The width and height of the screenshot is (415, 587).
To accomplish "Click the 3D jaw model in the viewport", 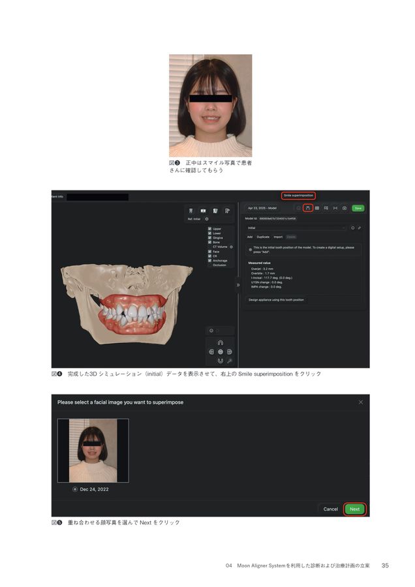I will pyautogui.click(x=127, y=303).
